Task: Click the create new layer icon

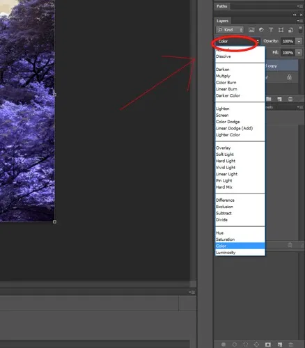Action: click(x=279, y=99)
